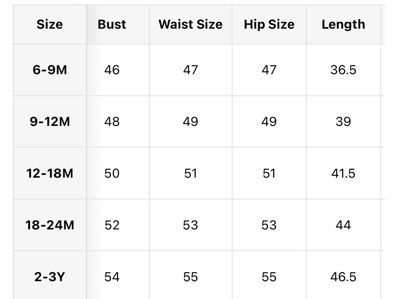The width and height of the screenshot is (398, 299).
Task: Click waist size value 55
Action: click(190, 277)
